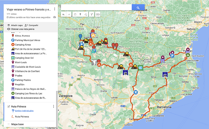The height and width of the screenshot is (129, 209).
Task: Uncheck the Ruta Pirineos layer checkbox
Action: pyautogui.click(x=9, y=107)
